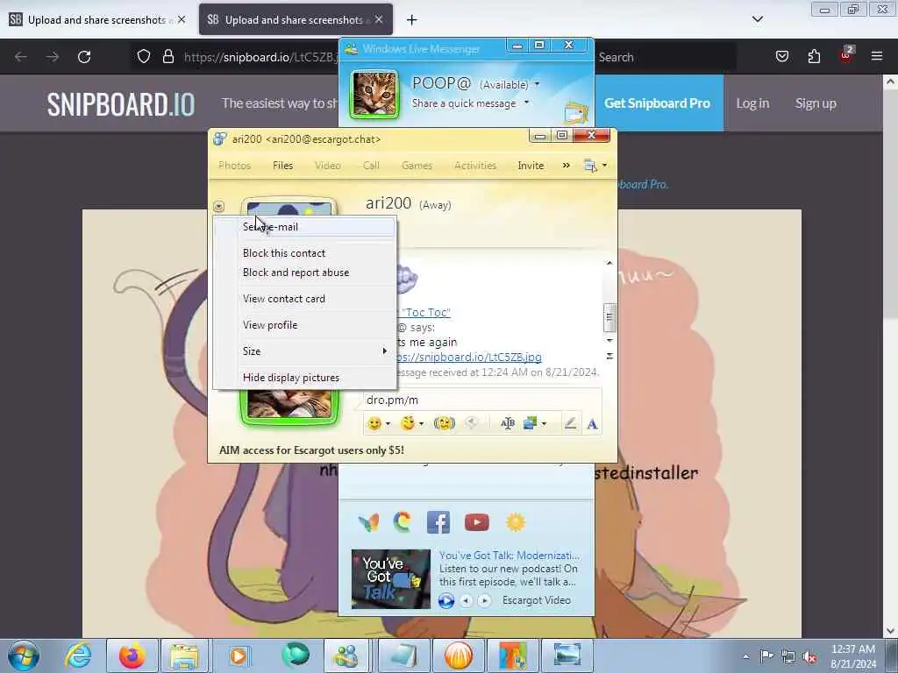This screenshot has width=898, height=673.
Task: Open a new Firefox tab
Action: (412, 20)
